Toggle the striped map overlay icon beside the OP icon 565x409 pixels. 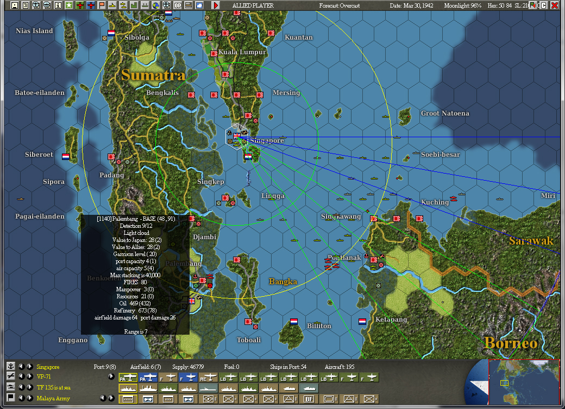[189, 5]
